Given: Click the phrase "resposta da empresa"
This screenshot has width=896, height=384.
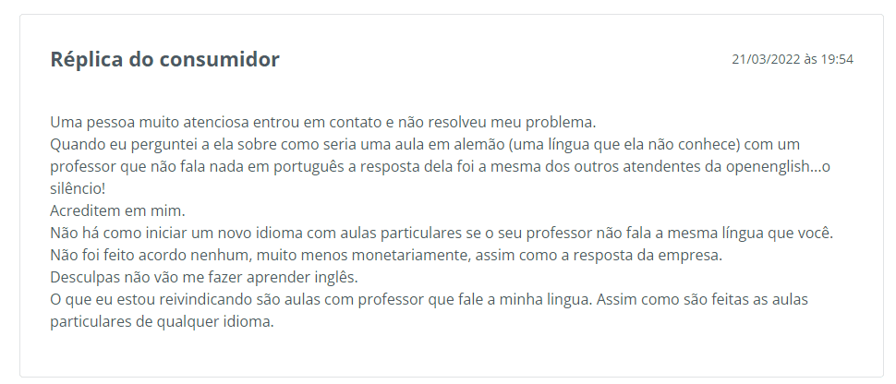Looking at the screenshot, I should point(668,256).
